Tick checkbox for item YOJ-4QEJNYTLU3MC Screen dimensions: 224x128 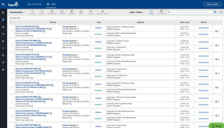pyautogui.click(x=12, y=87)
